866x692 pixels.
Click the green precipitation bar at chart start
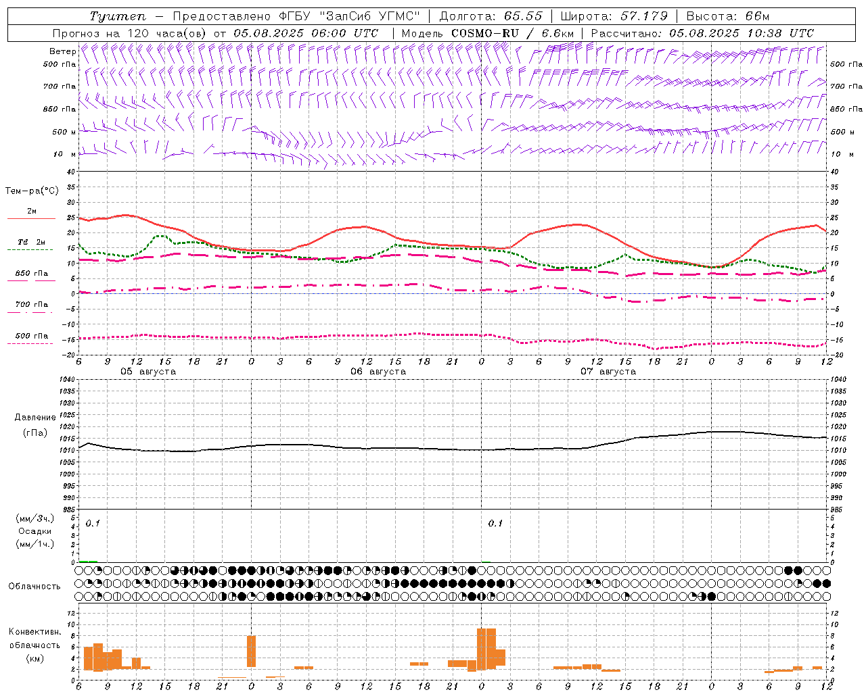point(88,561)
